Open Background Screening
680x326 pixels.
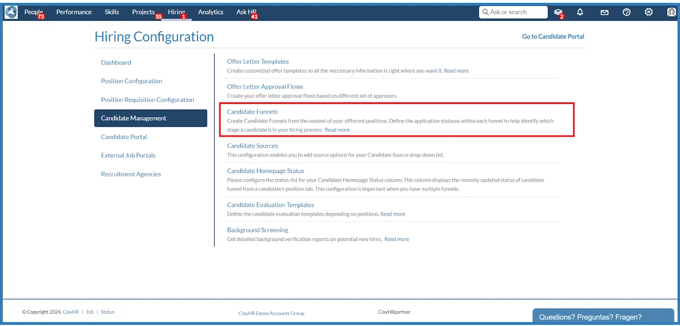[x=258, y=230]
